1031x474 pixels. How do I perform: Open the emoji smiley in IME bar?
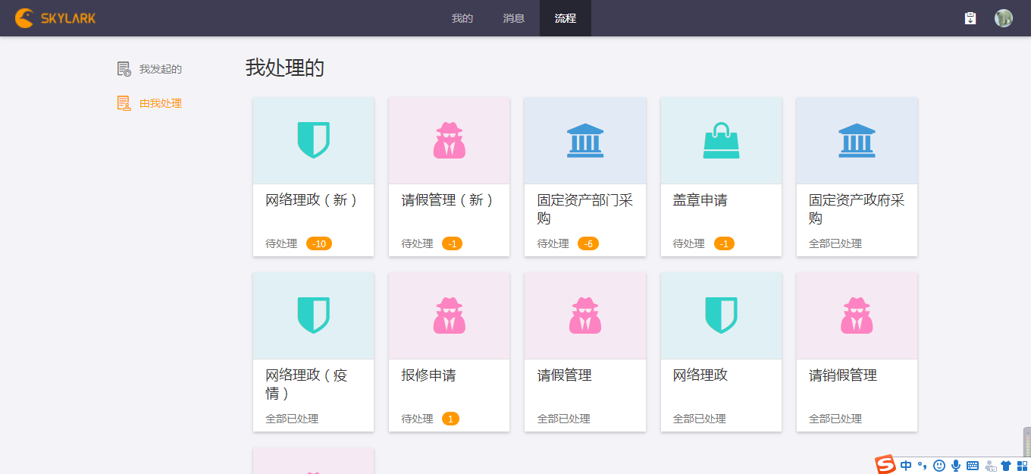point(939,466)
